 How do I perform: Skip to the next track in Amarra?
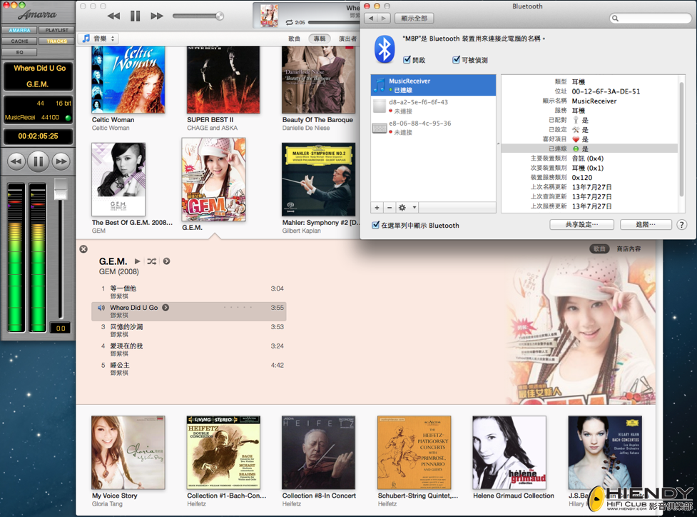tap(61, 161)
